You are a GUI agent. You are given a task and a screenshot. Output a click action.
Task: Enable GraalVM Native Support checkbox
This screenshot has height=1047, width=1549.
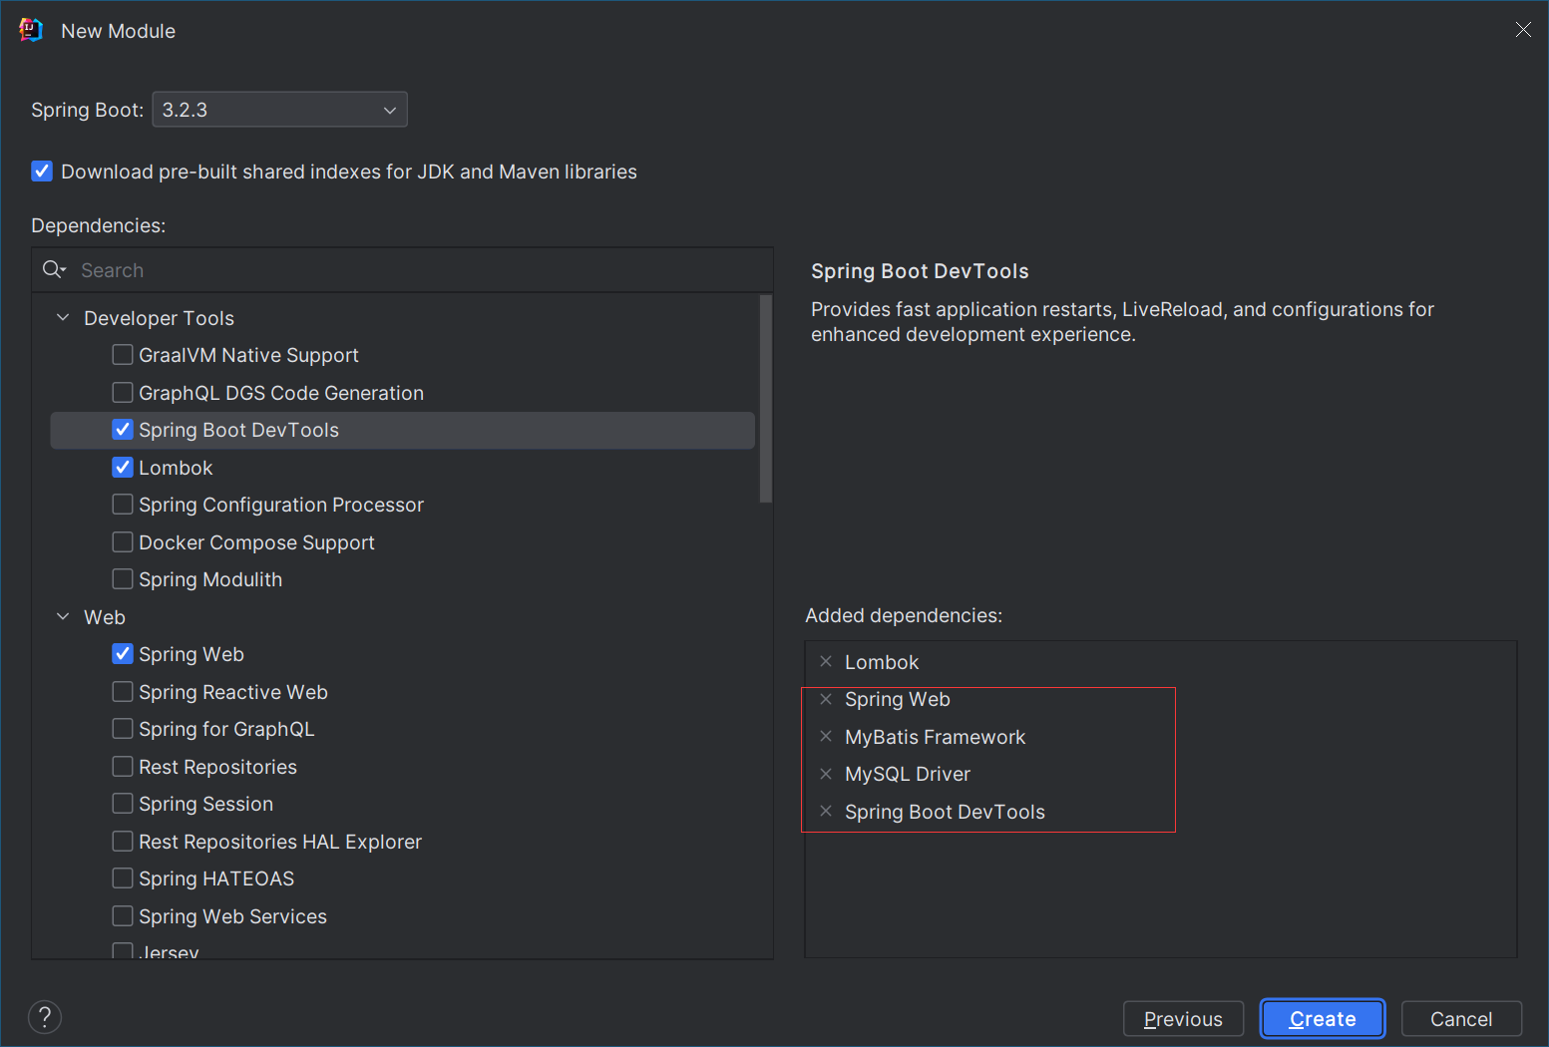[123, 355]
